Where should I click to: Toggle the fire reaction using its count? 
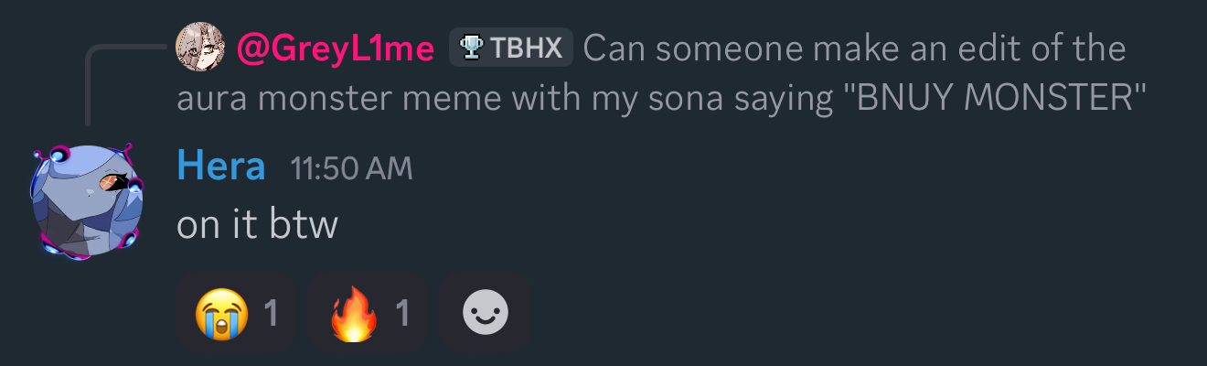[402, 314]
